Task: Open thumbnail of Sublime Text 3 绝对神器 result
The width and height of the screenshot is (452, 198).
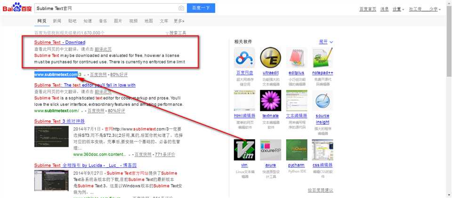Action: [x=51, y=136]
